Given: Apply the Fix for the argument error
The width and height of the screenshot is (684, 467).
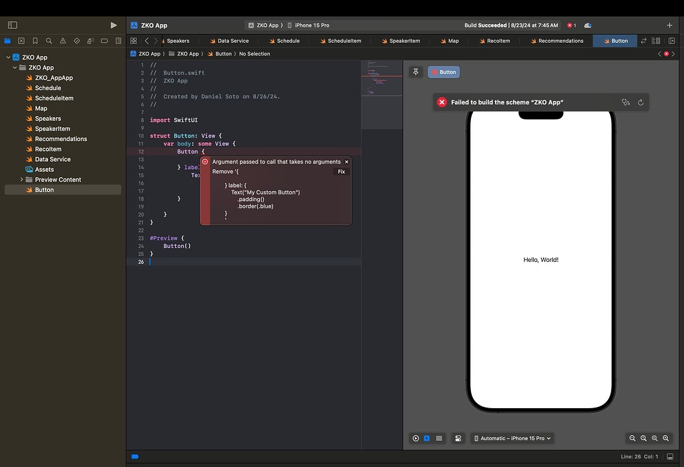Looking at the screenshot, I should point(341,171).
